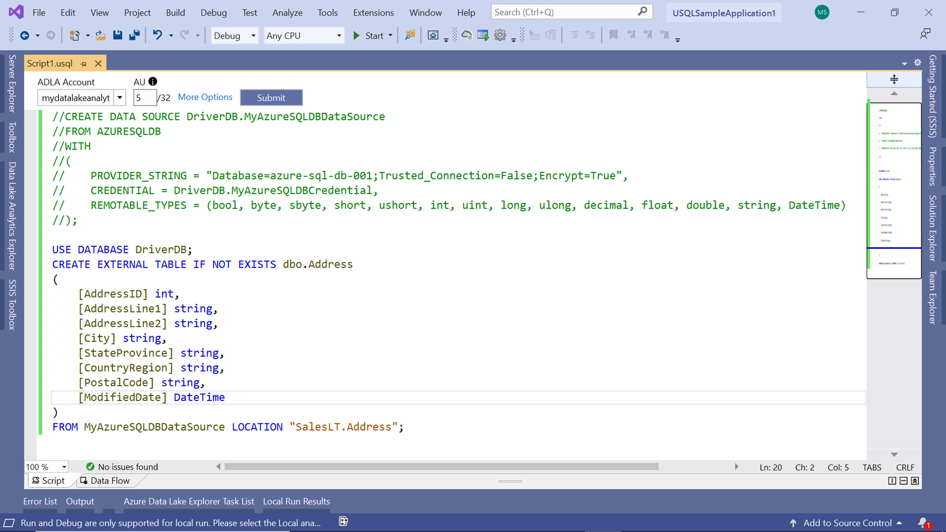
Task: Toggle horizontal split view icon at bottom right
Action: [903, 480]
